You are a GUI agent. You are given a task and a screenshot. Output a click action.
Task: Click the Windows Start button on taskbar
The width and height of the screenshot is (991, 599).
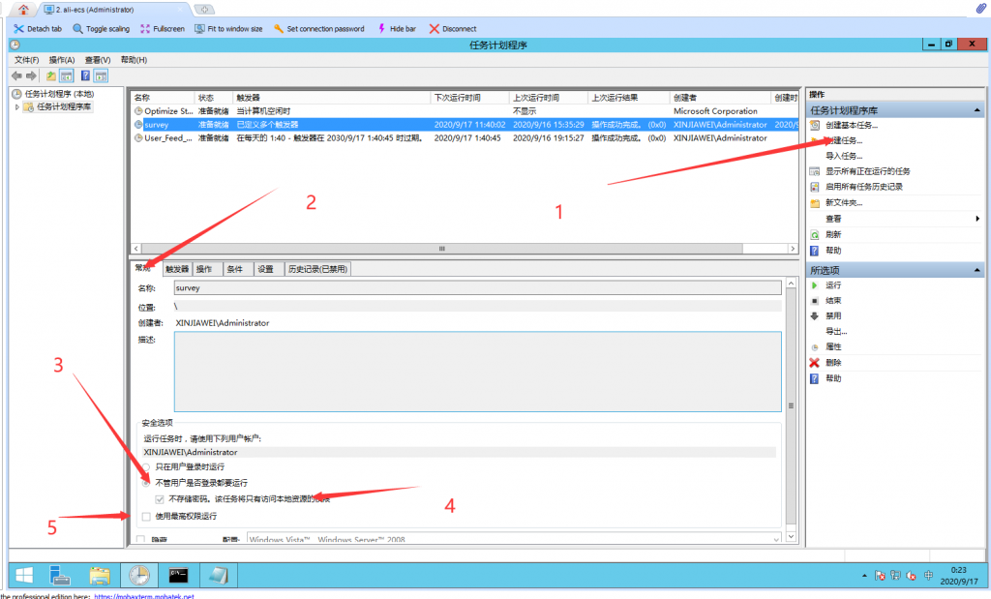pyautogui.click(x=23, y=576)
